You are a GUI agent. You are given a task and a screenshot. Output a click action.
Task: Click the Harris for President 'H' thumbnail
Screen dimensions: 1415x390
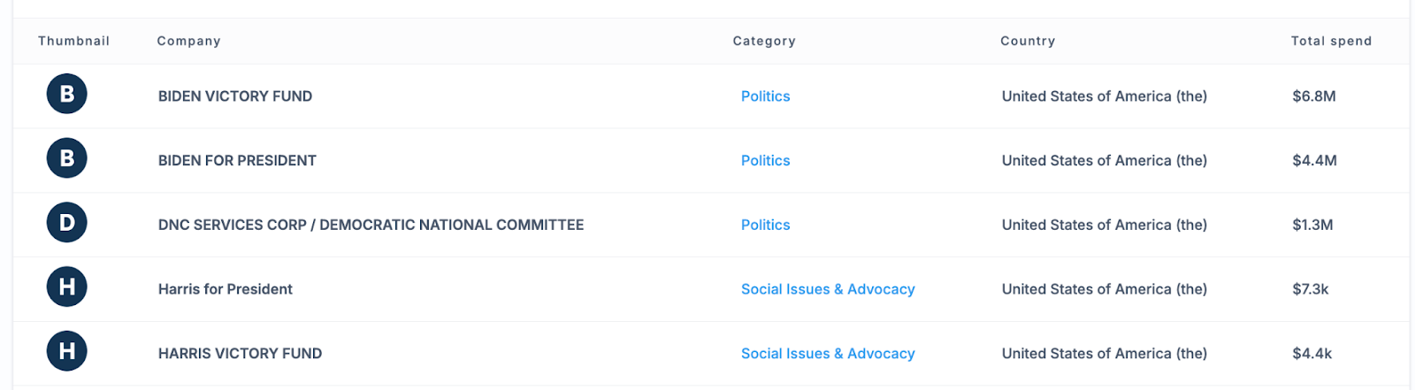coord(67,287)
